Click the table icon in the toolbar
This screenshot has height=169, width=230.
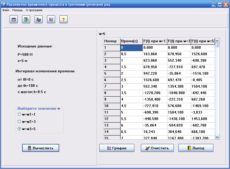click(14, 19)
